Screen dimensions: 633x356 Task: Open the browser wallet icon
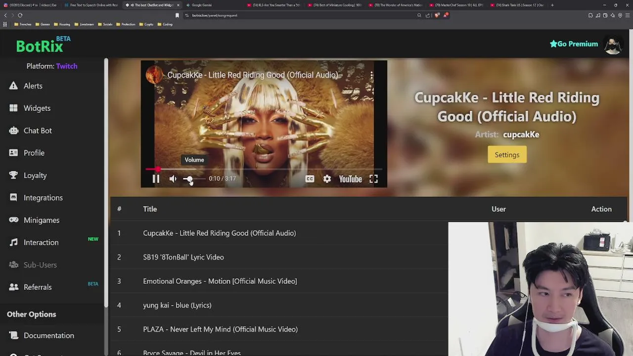pos(605,15)
